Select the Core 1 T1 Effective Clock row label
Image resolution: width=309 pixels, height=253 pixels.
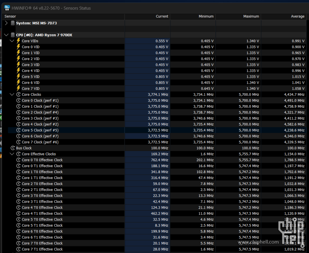pyautogui.click(x=42, y=178)
